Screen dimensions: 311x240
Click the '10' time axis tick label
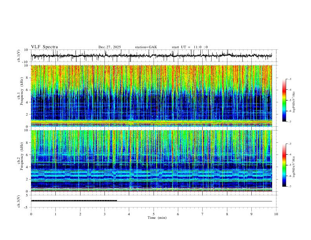point(276,214)
